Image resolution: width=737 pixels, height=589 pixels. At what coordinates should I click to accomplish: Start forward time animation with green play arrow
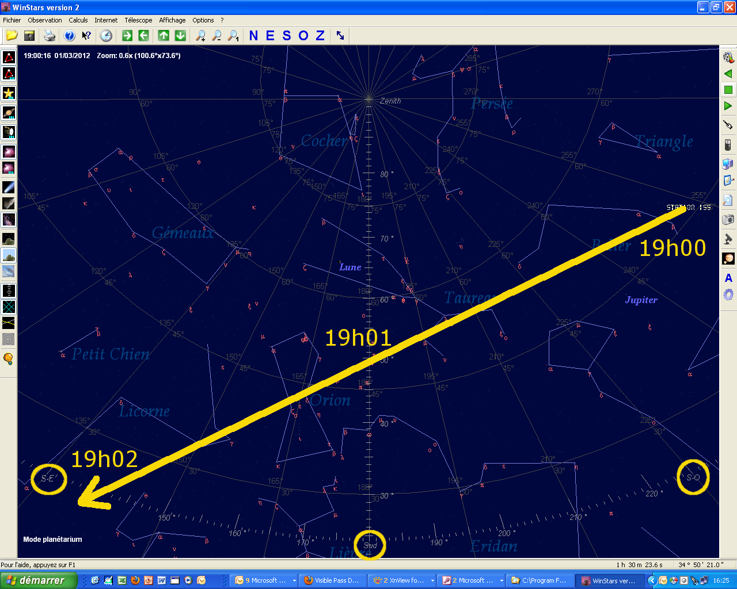pyautogui.click(x=728, y=106)
